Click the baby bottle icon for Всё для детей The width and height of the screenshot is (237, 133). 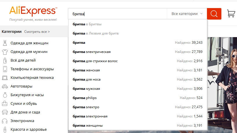[5, 60]
